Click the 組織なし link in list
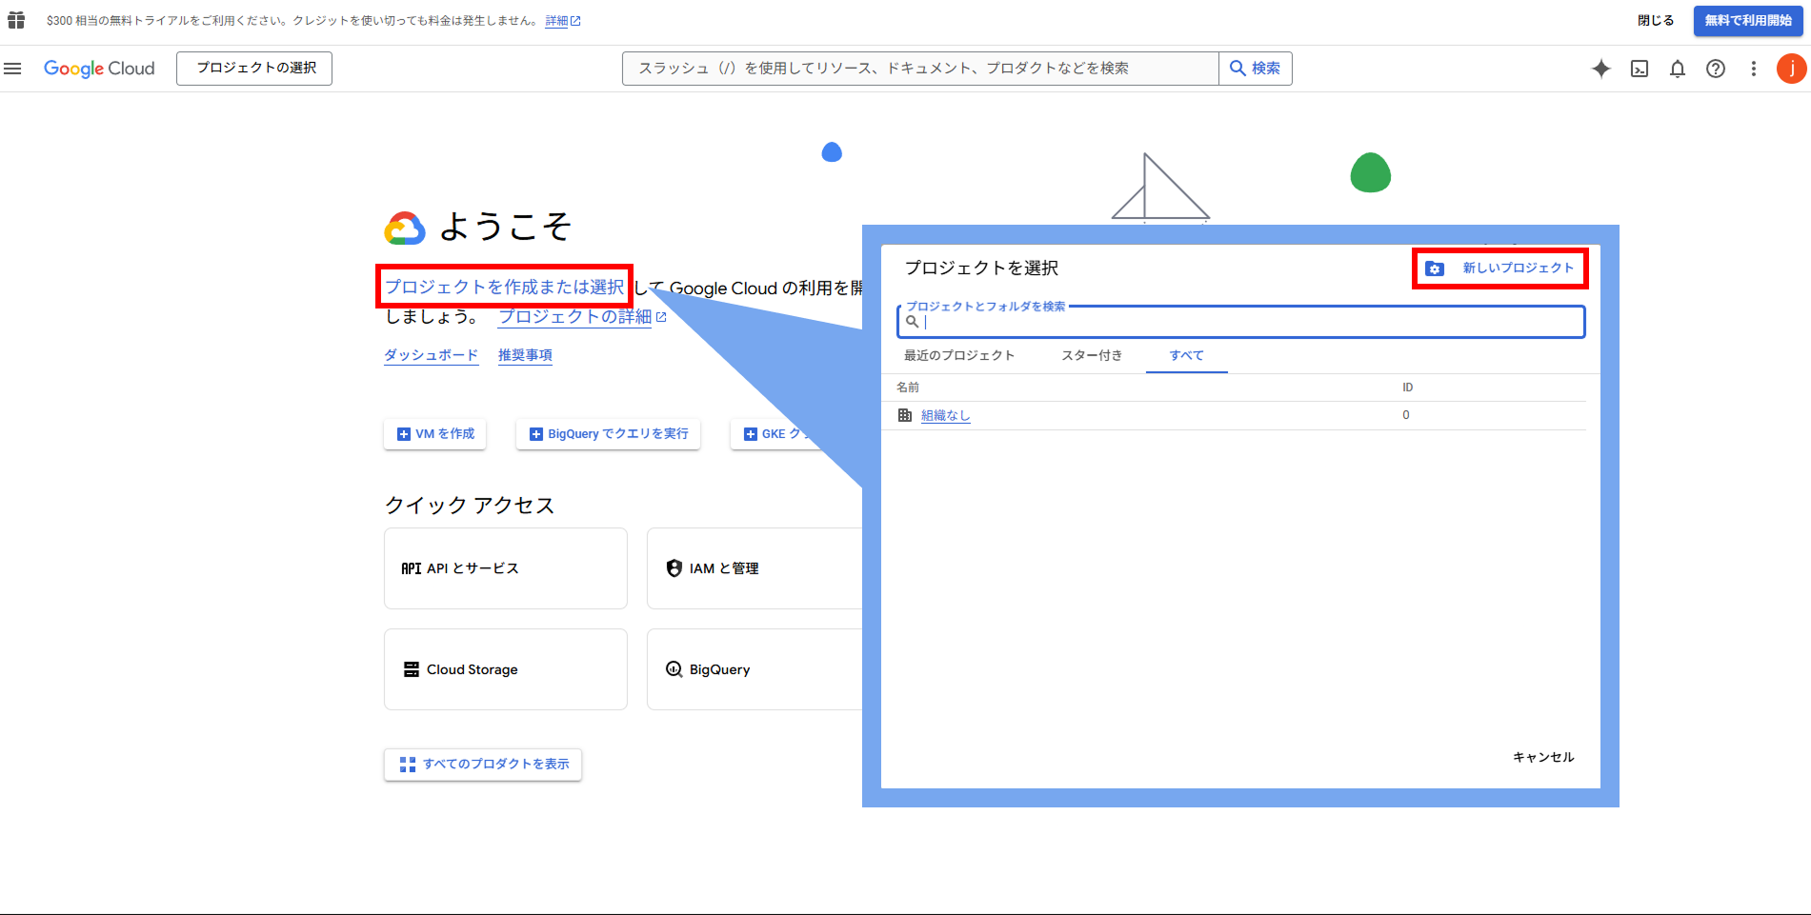The width and height of the screenshot is (1811, 915). click(x=945, y=415)
